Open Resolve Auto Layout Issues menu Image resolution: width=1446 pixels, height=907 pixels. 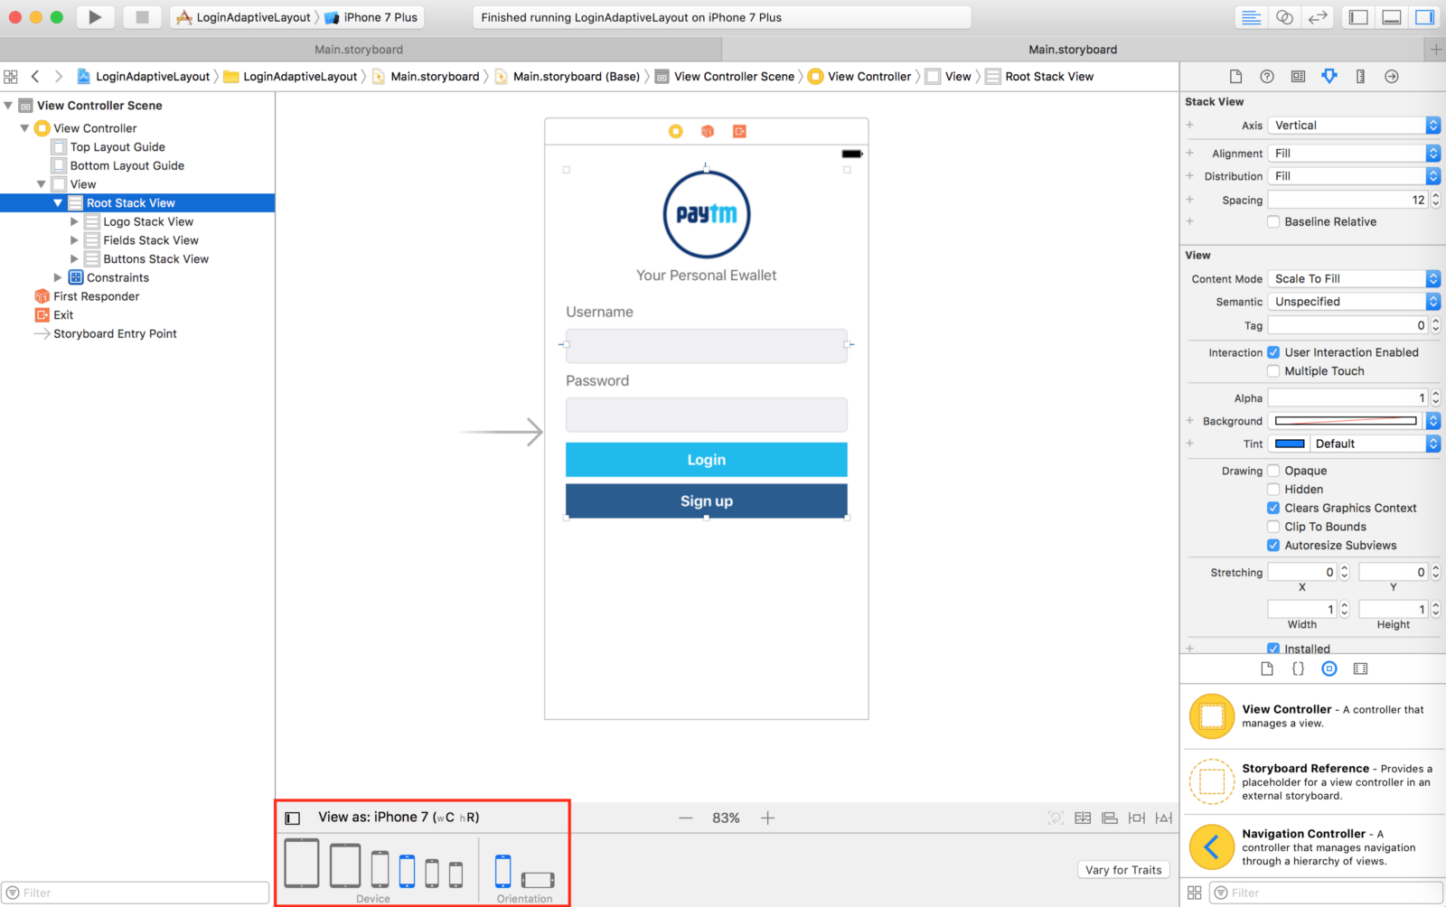[1164, 818]
